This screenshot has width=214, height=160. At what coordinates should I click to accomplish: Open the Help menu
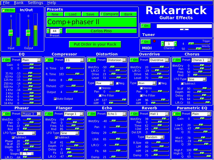(52, 3)
